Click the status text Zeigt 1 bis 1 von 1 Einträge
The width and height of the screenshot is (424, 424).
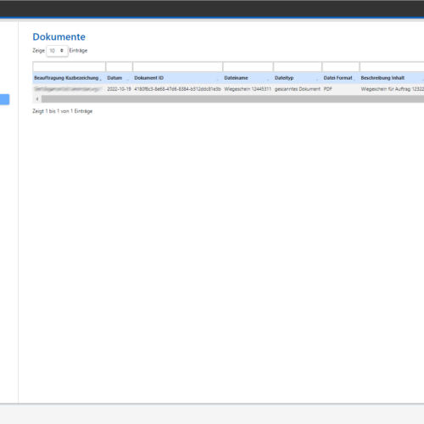click(x=63, y=111)
